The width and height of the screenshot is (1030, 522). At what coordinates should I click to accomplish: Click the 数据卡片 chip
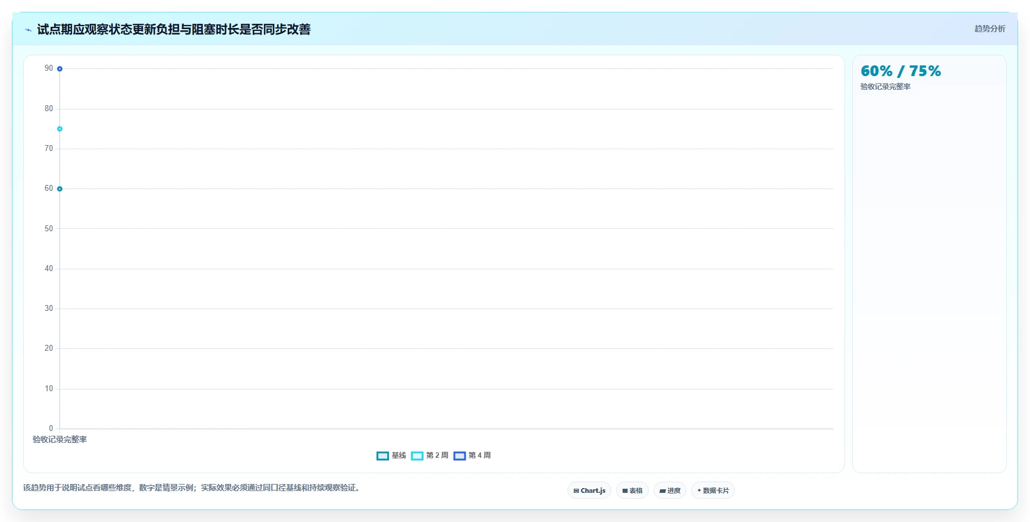point(713,490)
